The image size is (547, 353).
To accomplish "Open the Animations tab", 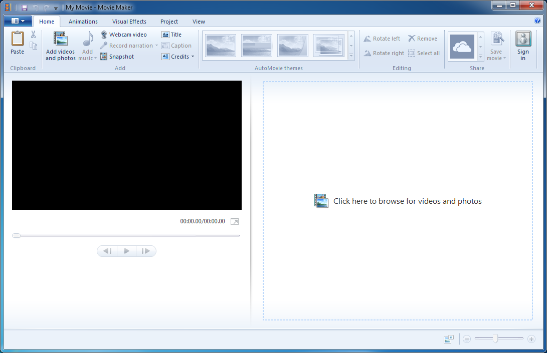I will 83,21.
